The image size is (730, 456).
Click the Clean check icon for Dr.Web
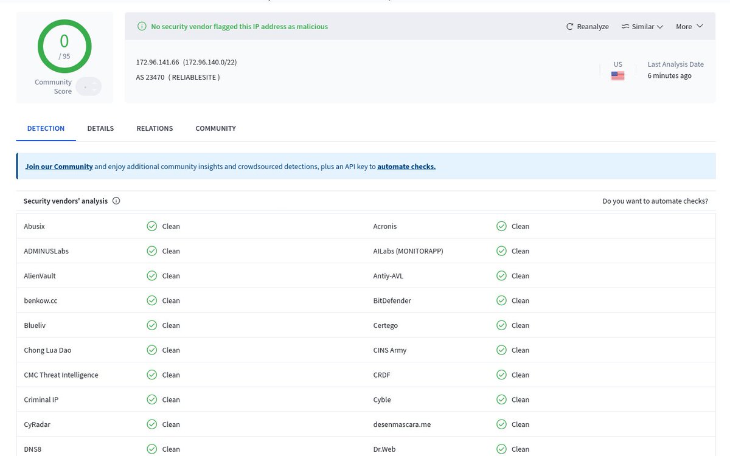click(501, 449)
